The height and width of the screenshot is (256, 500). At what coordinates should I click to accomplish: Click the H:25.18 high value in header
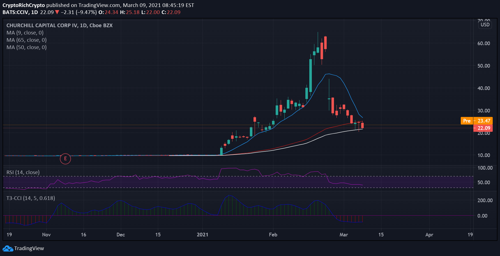point(130,12)
